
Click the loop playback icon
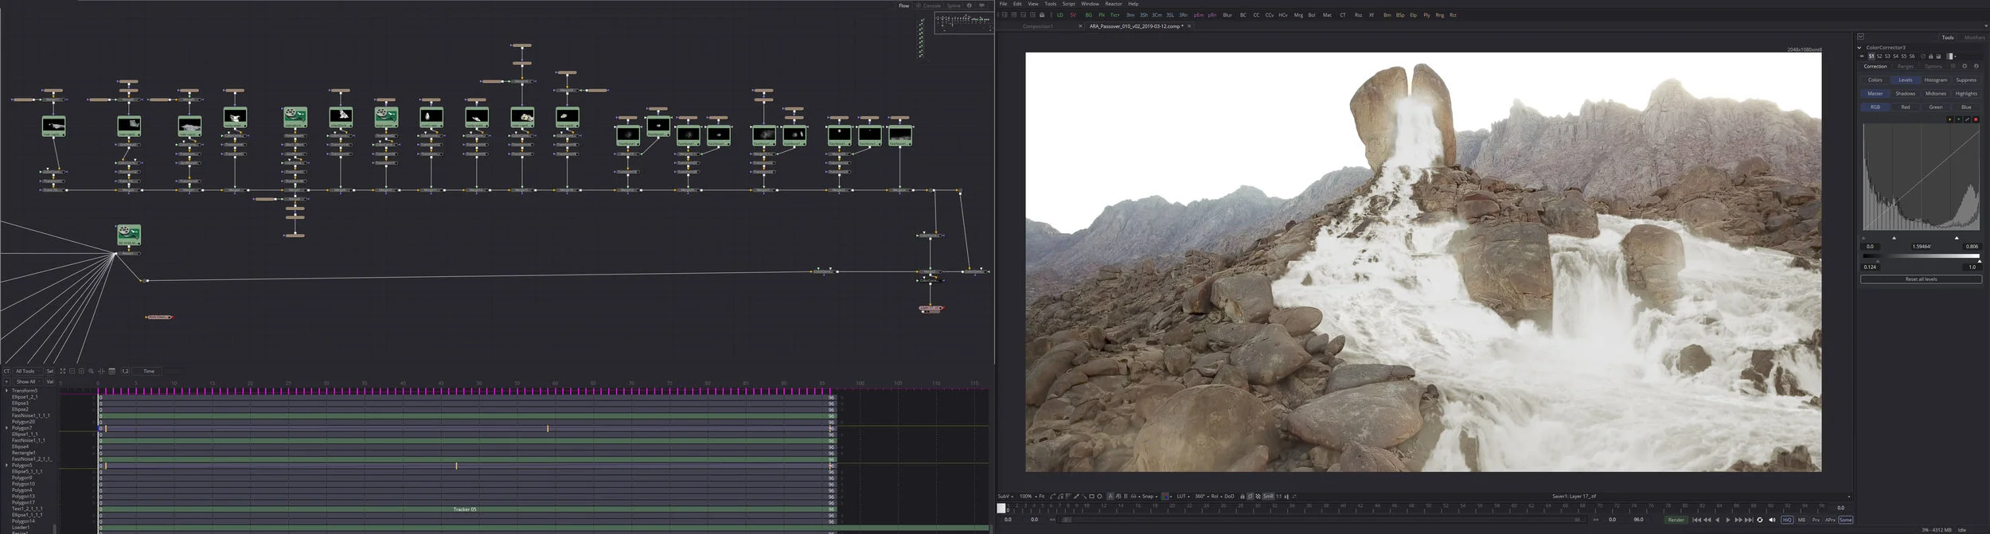point(1760,520)
